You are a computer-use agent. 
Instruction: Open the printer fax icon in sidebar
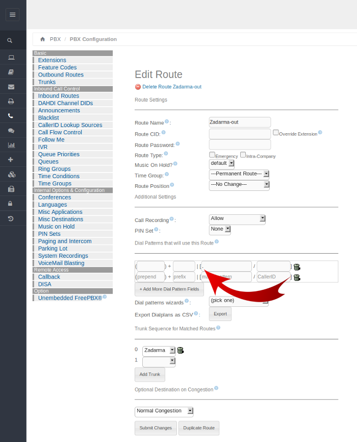pyautogui.click(x=11, y=101)
